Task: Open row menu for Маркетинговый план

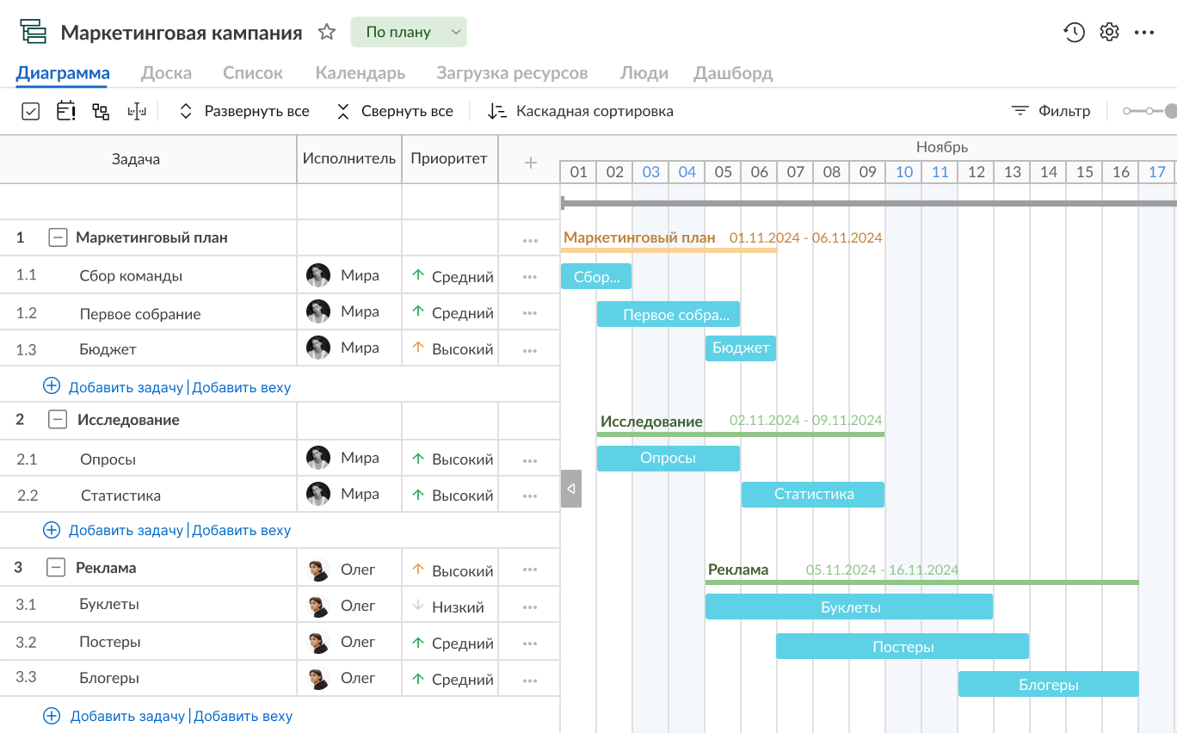Action: pyautogui.click(x=530, y=241)
